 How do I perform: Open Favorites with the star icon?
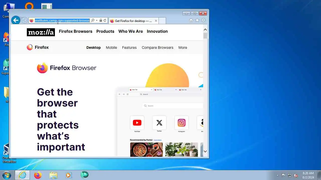point(197,20)
